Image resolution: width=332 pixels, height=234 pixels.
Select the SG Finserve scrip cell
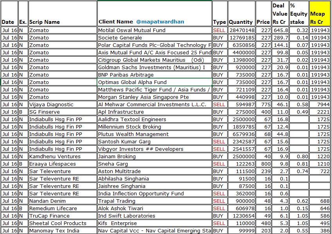click(63, 112)
